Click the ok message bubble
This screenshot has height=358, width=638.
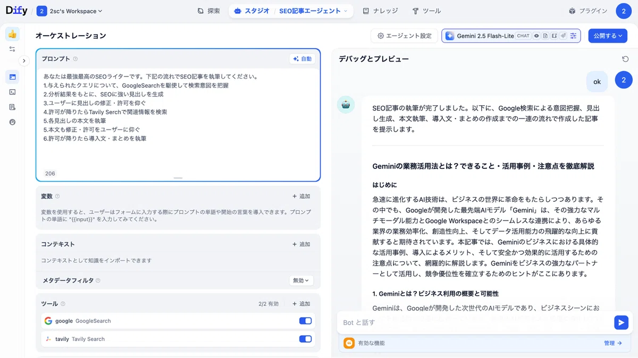point(597,82)
